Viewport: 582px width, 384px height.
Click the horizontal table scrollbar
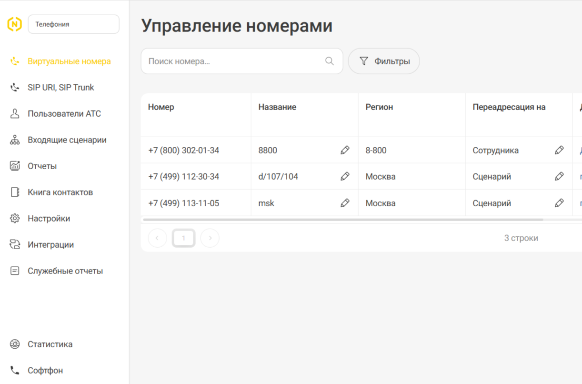tap(343, 220)
